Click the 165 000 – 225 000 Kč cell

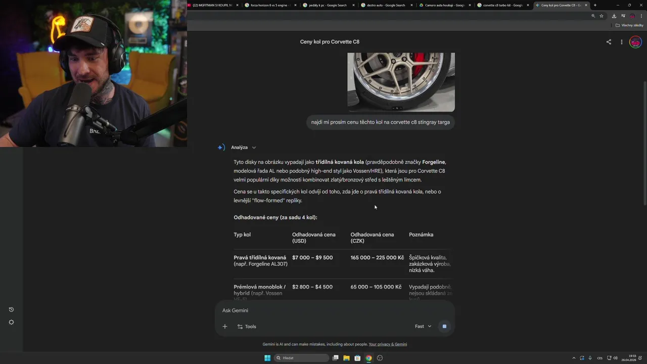click(x=377, y=258)
